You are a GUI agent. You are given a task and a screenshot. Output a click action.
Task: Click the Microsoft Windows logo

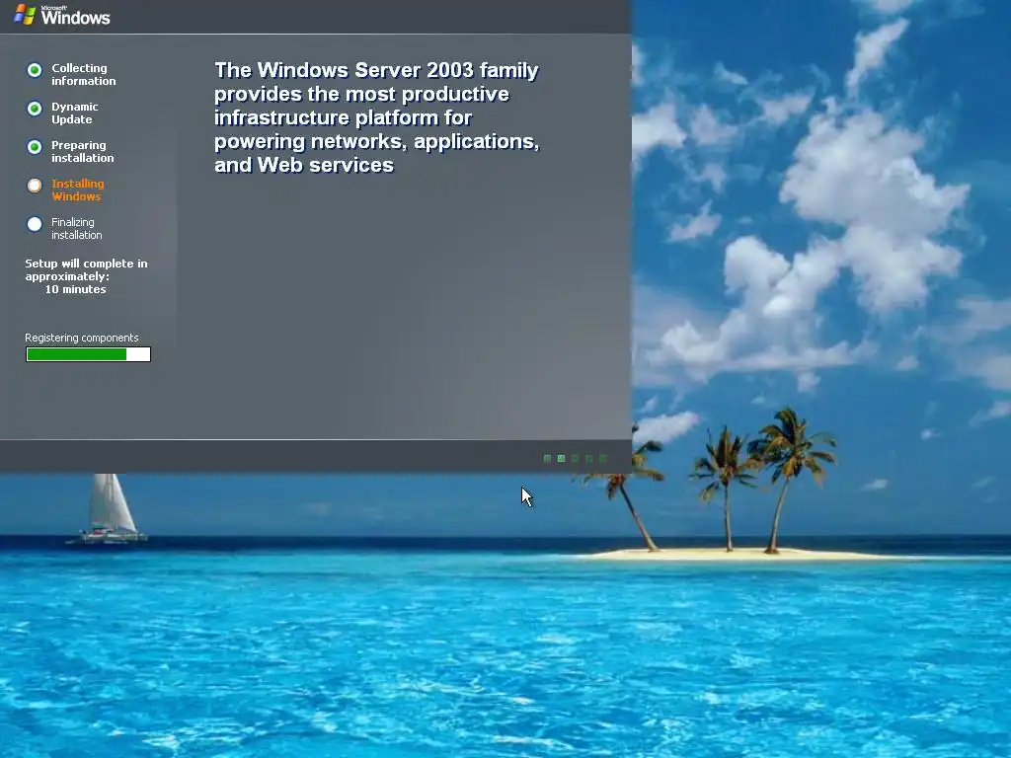coord(62,15)
